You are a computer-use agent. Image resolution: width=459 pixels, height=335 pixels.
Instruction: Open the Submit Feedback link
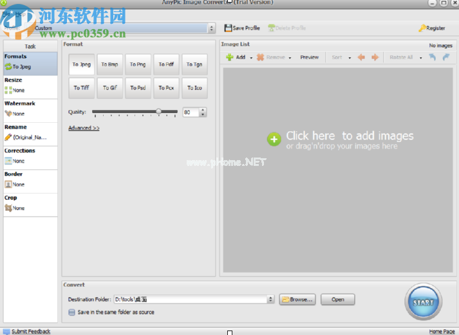click(x=30, y=331)
